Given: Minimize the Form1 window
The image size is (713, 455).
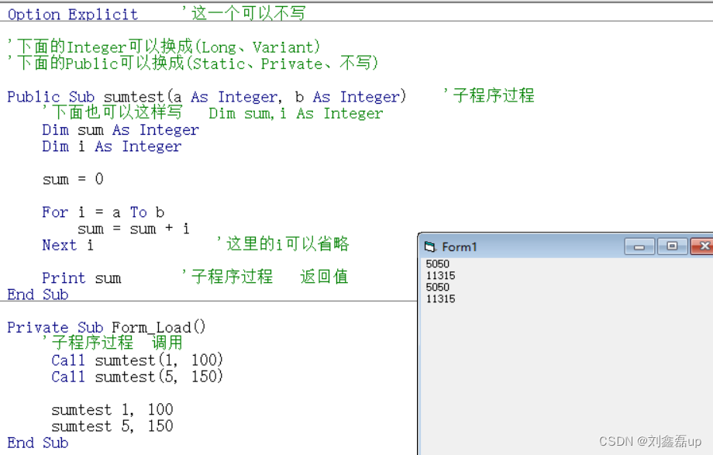Looking at the screenshot, I should tap(639, 246).
